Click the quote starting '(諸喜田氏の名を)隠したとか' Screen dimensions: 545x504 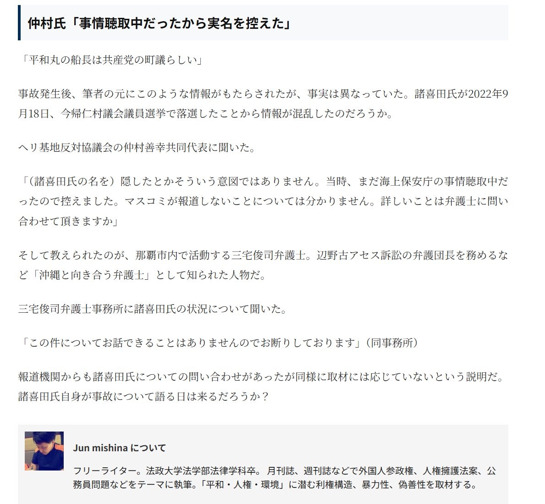tap(263, 201)
